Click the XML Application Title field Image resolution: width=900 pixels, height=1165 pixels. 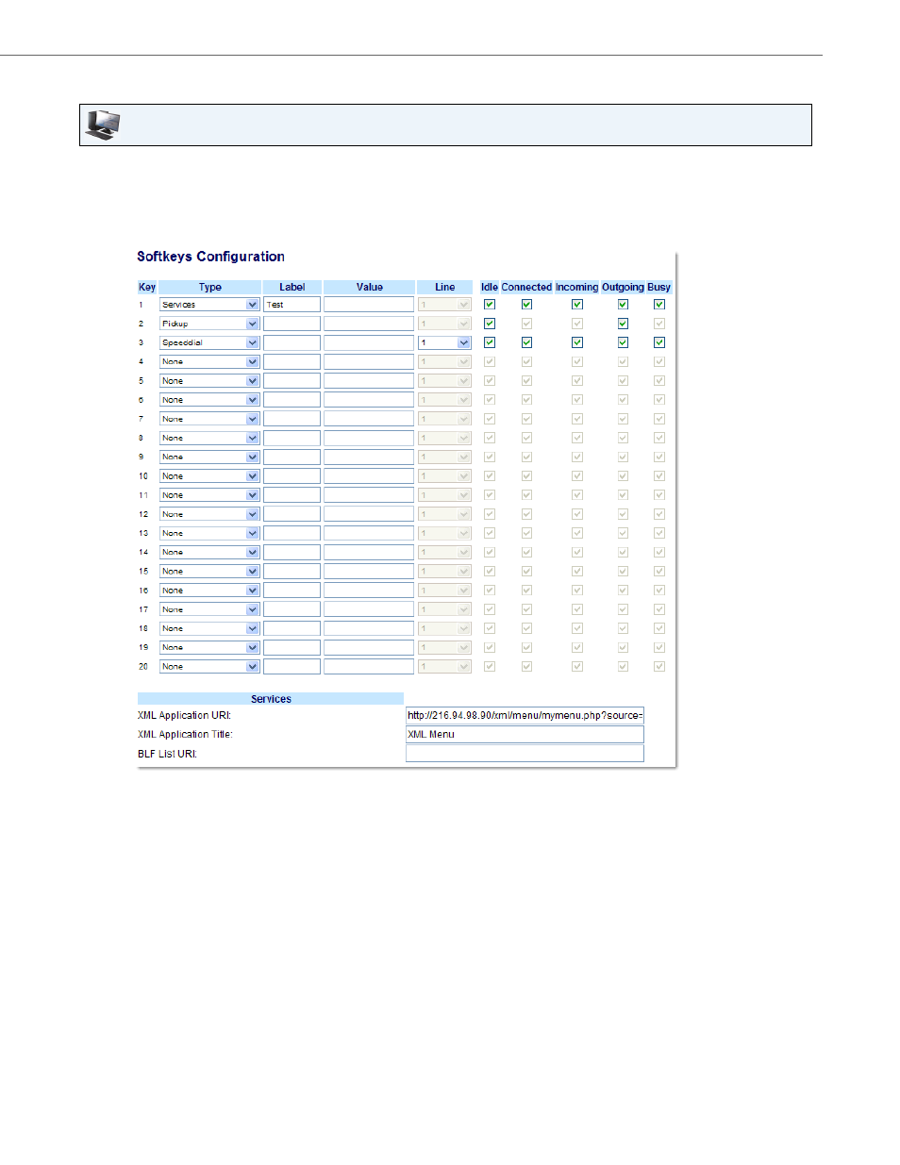pyautogui.click(x=525, y=734)
